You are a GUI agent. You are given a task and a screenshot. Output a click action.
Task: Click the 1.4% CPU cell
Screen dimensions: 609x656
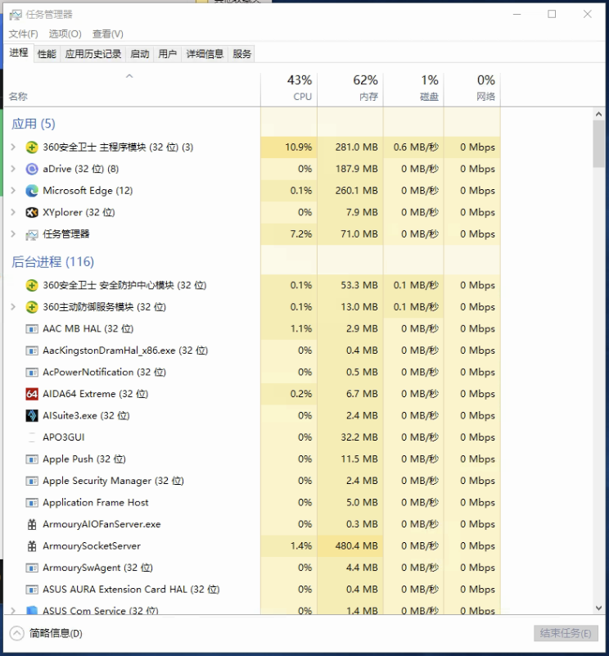(289, 546)
